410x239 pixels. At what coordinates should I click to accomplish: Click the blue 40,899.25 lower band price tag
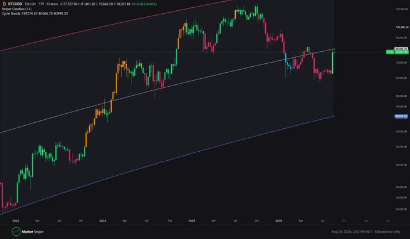coord(402,116)
